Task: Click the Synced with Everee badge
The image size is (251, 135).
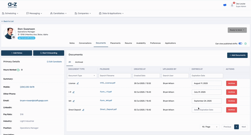Action: (x=26, y=38)
